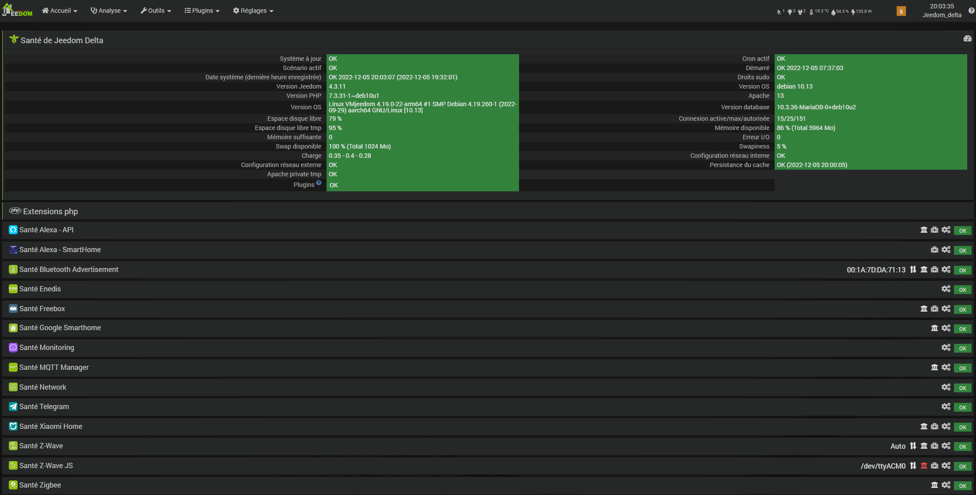Click the humidity droplet summary
Image resolution: width=976 pixels, height=495 pixels.
(x=840, y=11)
